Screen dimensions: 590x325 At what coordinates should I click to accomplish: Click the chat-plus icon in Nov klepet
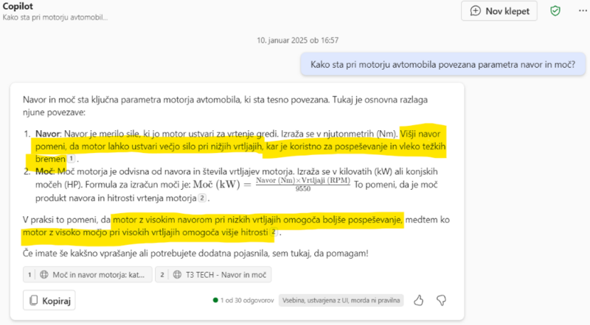click(x=476, y=11)
